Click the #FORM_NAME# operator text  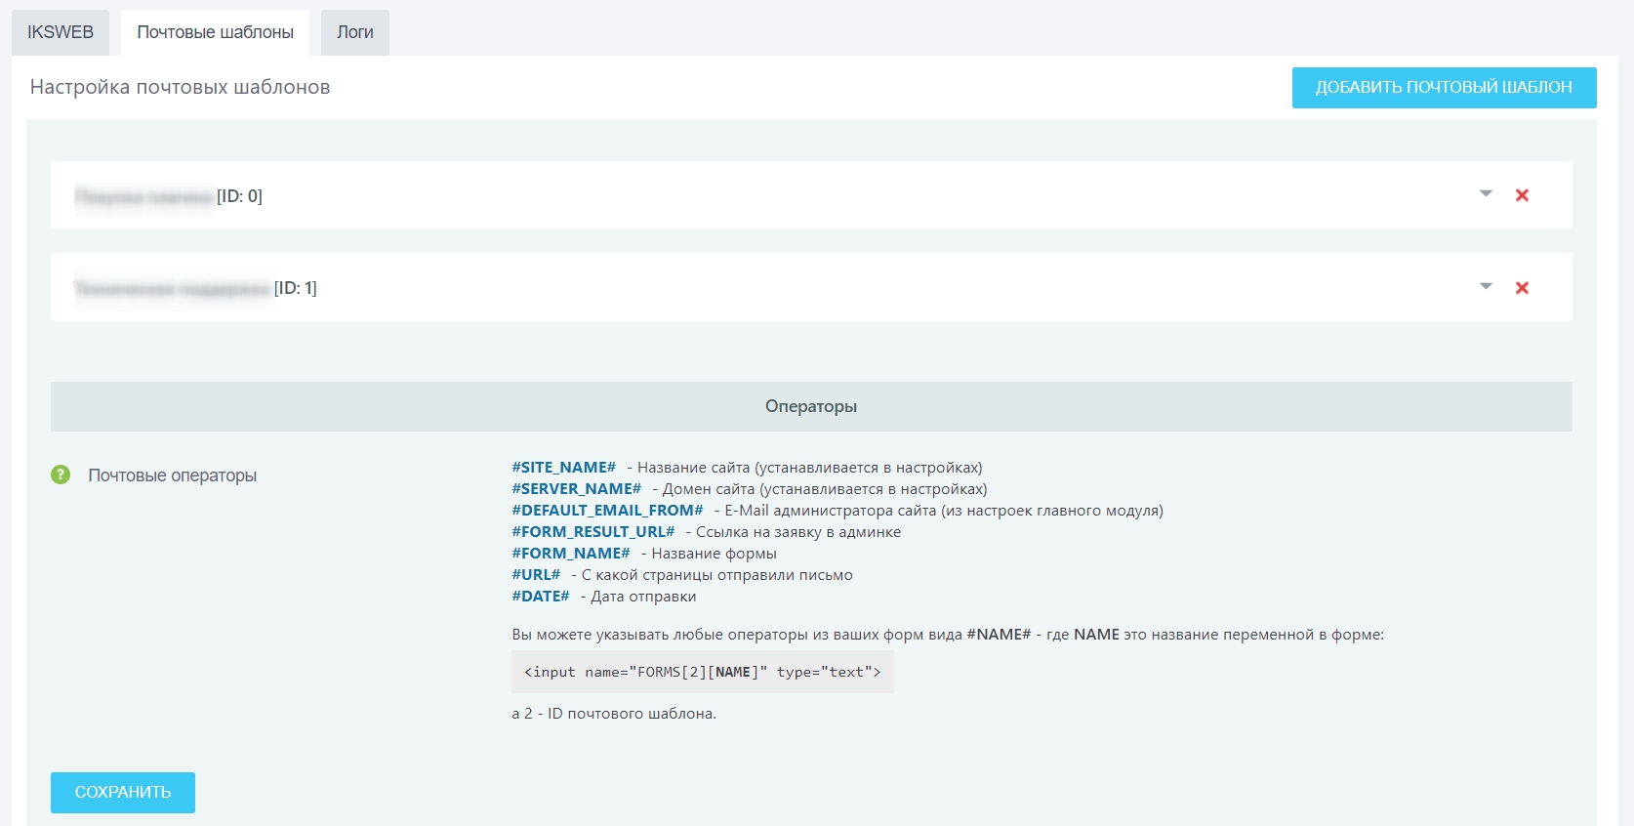(571, 554)
